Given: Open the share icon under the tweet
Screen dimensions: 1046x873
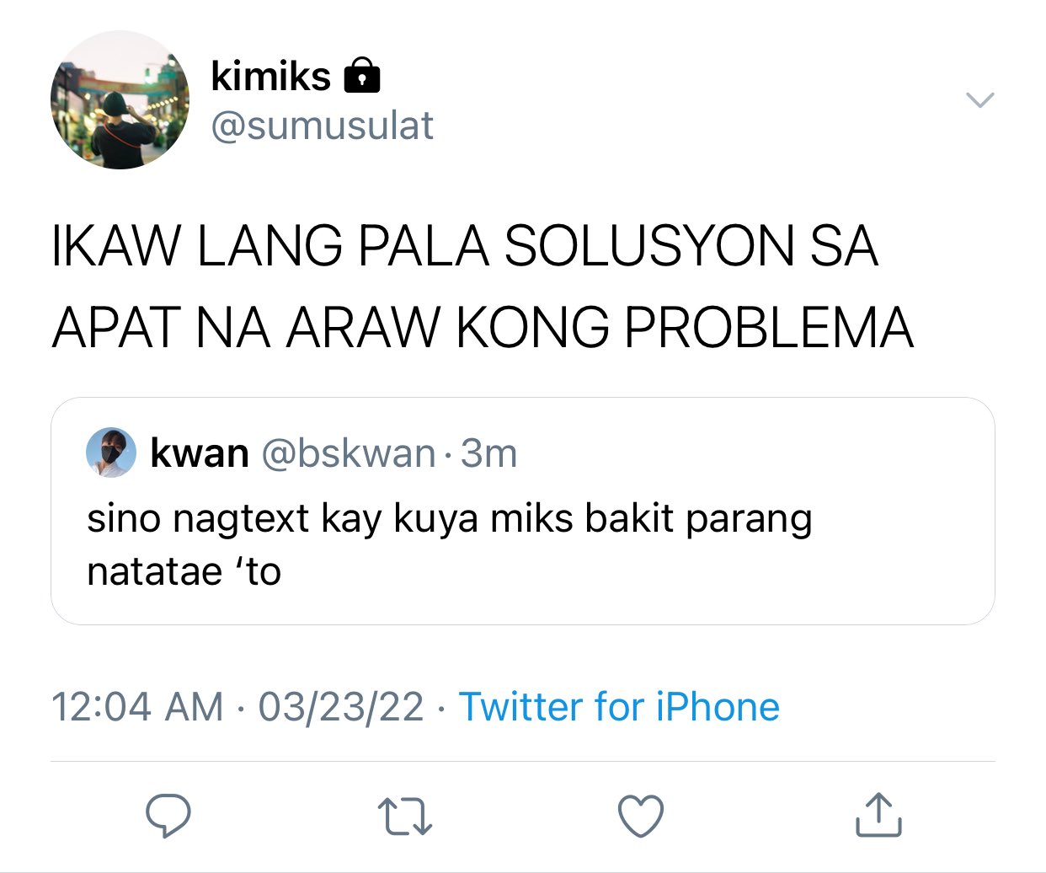Looking at the screenshot, I should pos(878,814).
